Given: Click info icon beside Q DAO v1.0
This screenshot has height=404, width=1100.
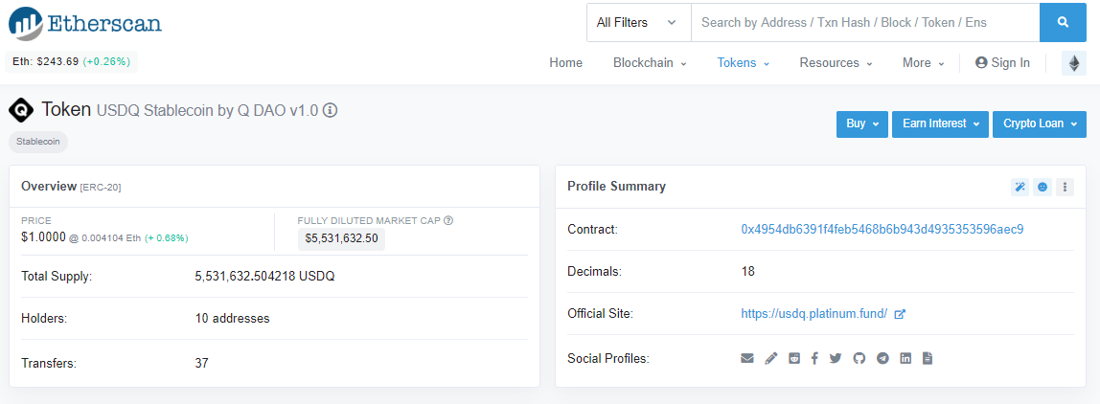Looking at the screenshot, I should tap(331, 110).
